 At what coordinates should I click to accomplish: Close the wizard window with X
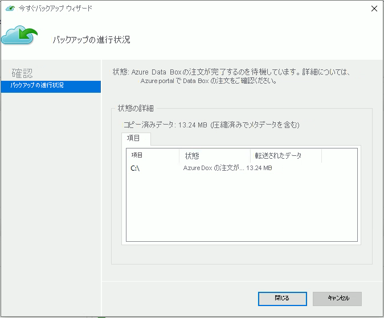[374, 9]
